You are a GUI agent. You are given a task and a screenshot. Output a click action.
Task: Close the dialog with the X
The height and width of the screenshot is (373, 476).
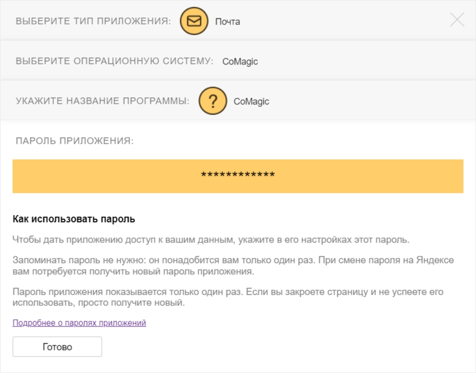[457, 20]
